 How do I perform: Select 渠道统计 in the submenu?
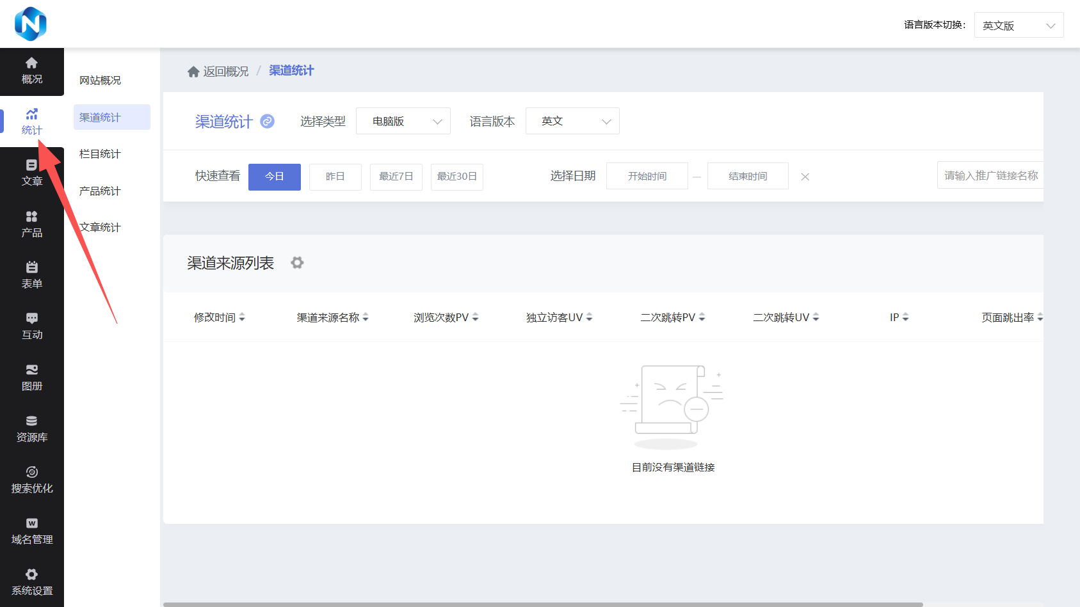click(112, 117)
